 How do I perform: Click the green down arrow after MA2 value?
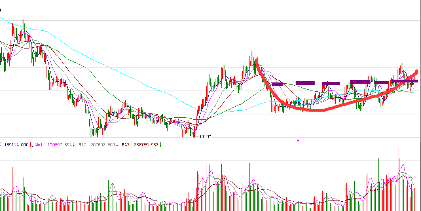[117, 145]
